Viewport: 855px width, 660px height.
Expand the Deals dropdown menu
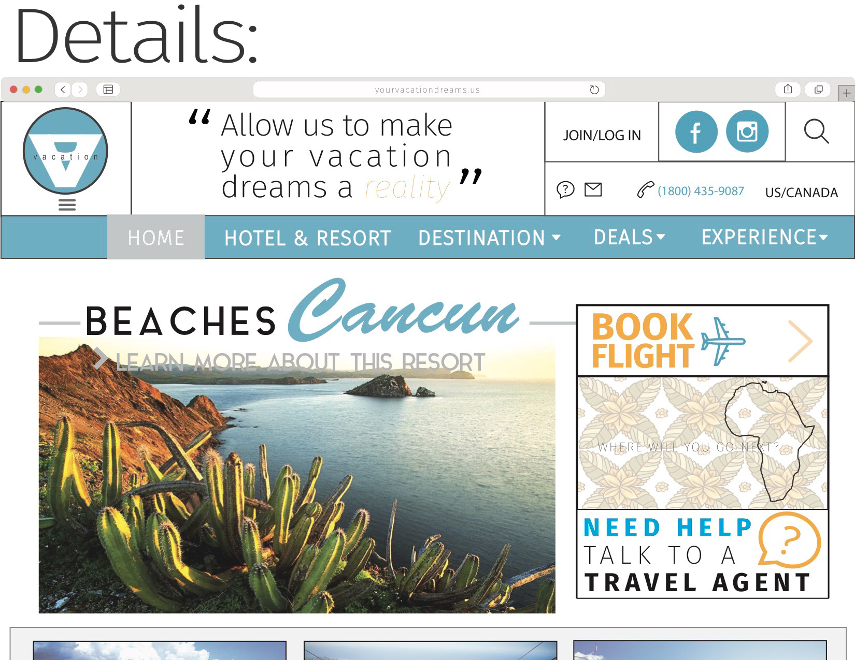click(629, 237)
